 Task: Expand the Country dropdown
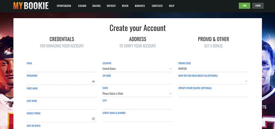click(x=137, y=69)
